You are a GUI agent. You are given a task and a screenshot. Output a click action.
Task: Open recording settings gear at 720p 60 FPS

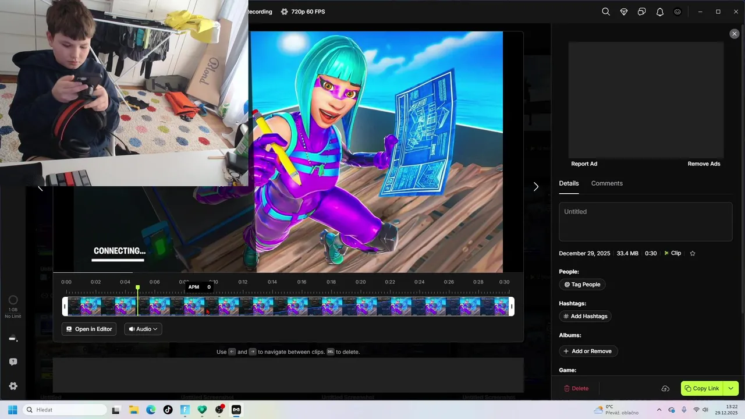pos(284,12)
